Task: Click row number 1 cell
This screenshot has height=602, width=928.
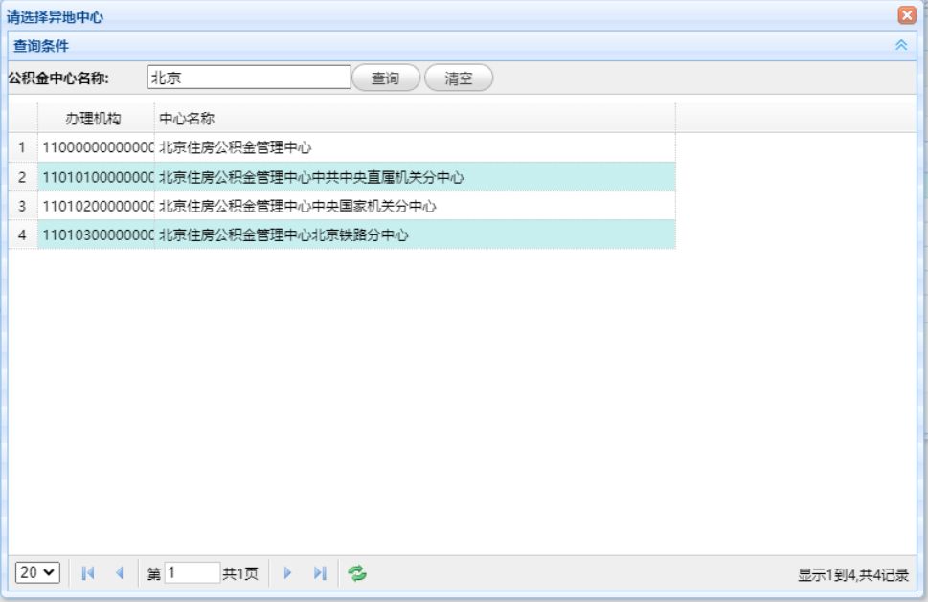Action: coord(22,147)
